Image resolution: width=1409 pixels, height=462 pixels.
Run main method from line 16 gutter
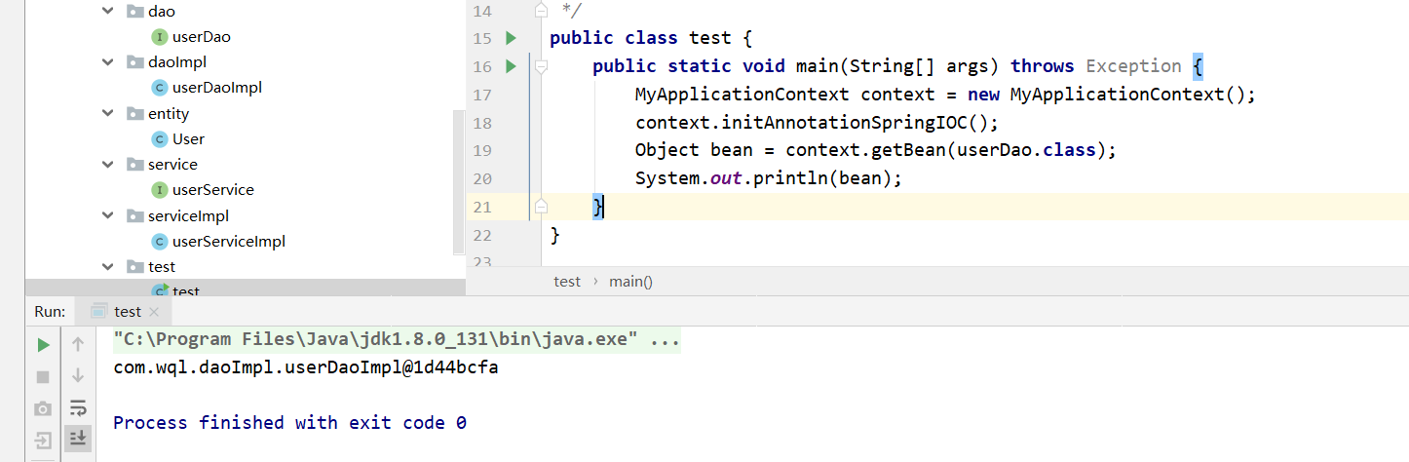coord(511,66)
